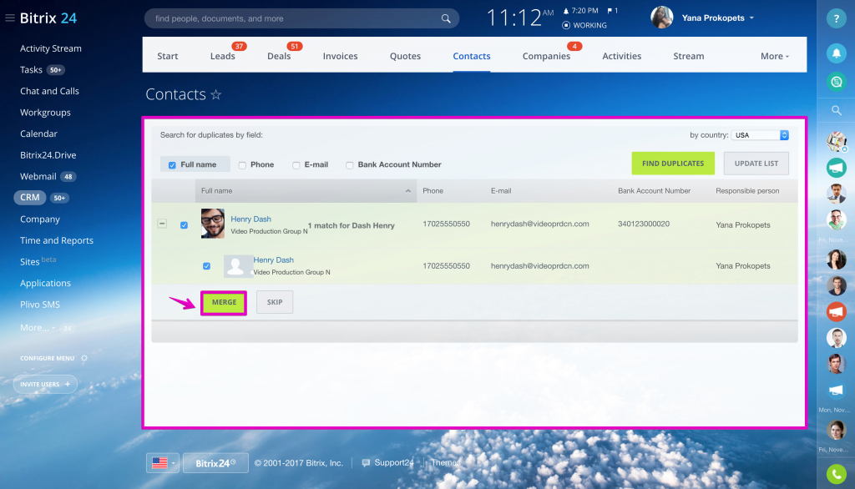Click Henry Dash's photo thumbnail
The height and width of the screenshot is (489, 855).
(x=213, y=224)
